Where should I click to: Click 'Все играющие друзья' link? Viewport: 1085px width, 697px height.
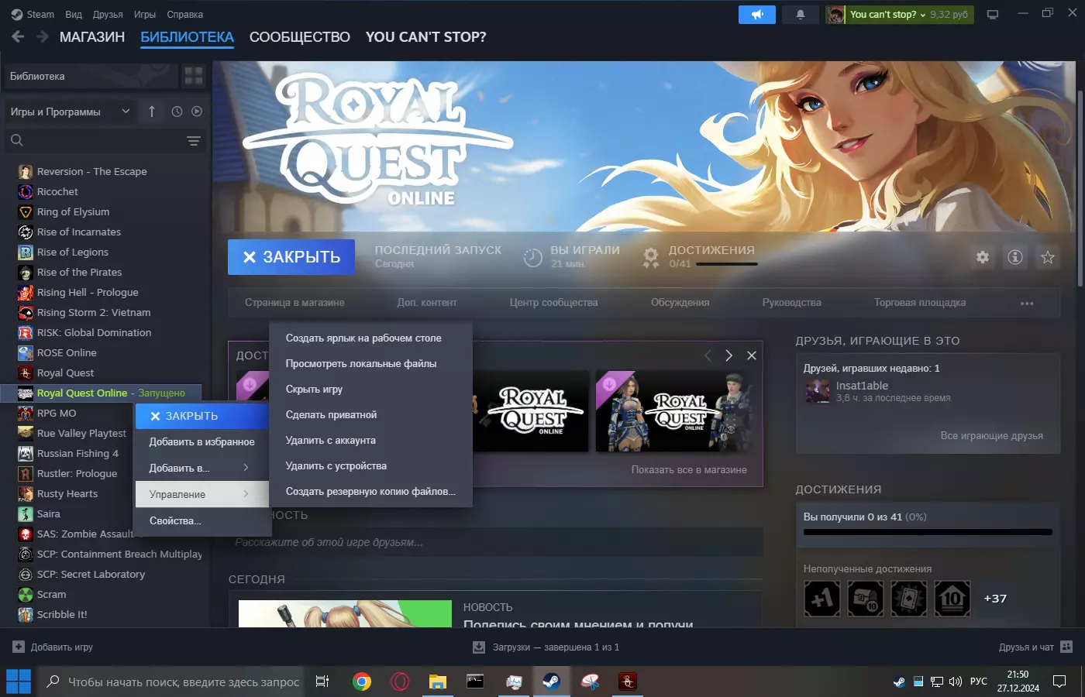click(991, 435)
